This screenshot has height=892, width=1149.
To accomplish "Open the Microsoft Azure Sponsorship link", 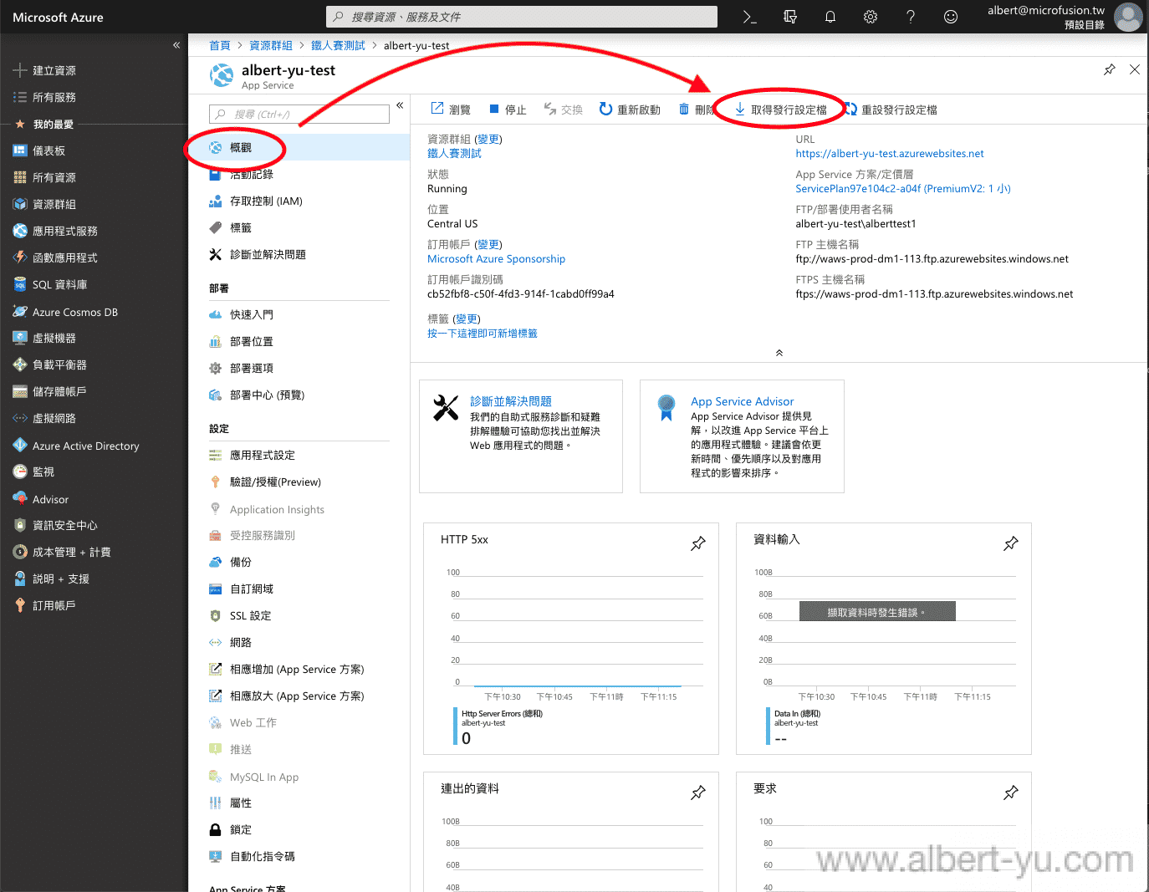I will [496, 259].
